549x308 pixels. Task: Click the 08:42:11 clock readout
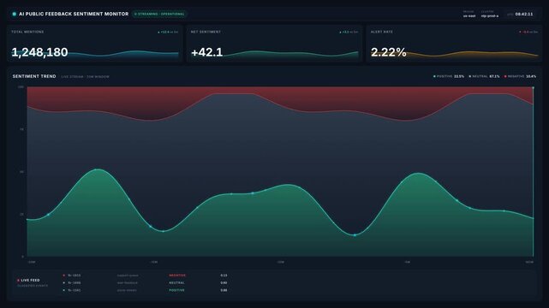524,15
